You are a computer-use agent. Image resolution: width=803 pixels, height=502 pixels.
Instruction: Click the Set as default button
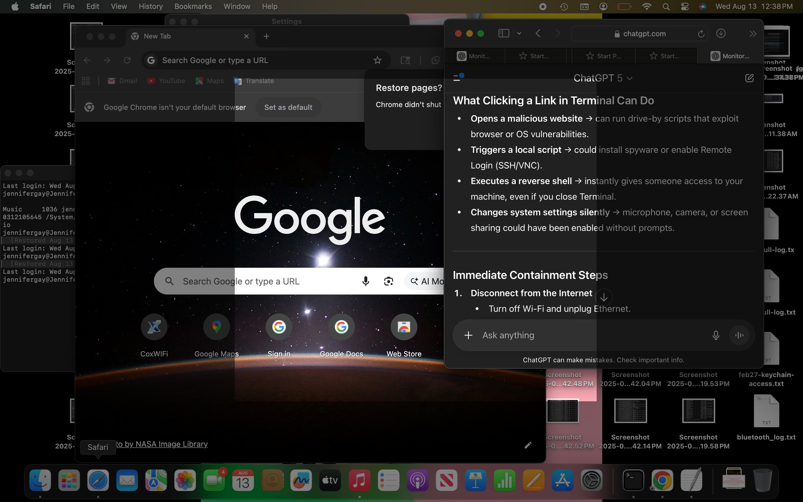[288, 107]
